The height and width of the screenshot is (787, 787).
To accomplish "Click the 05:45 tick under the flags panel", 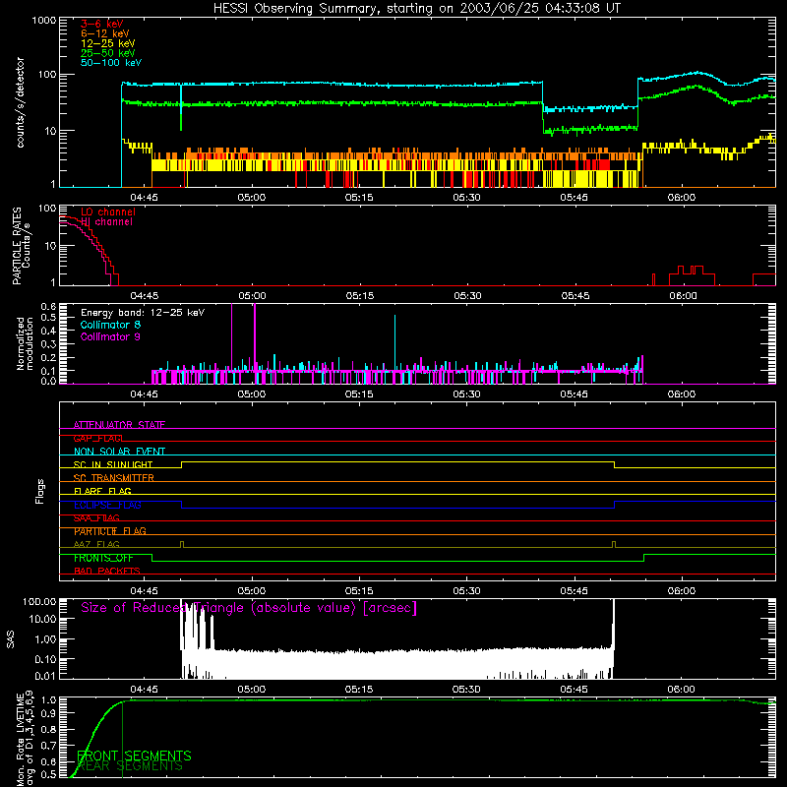I will point(574,591).
